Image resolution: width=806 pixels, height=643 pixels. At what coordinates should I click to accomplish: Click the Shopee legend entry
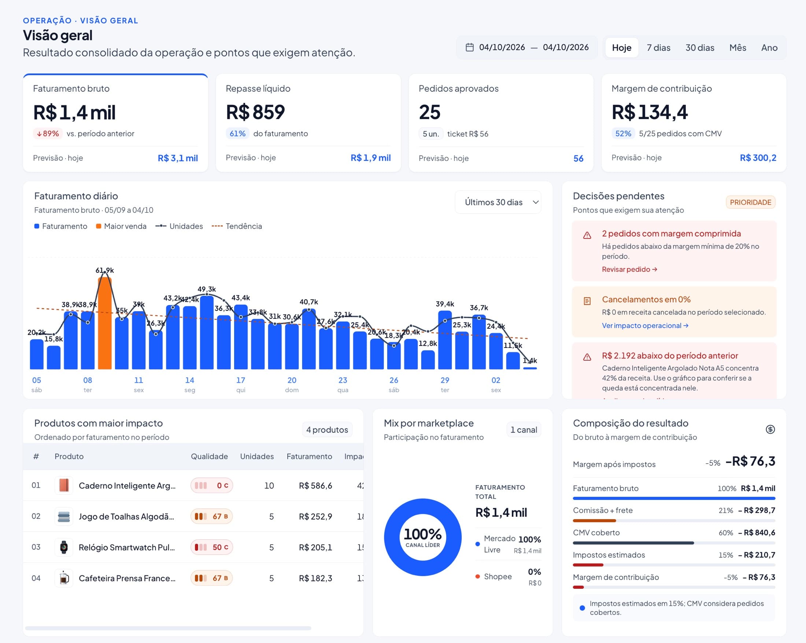508,576
